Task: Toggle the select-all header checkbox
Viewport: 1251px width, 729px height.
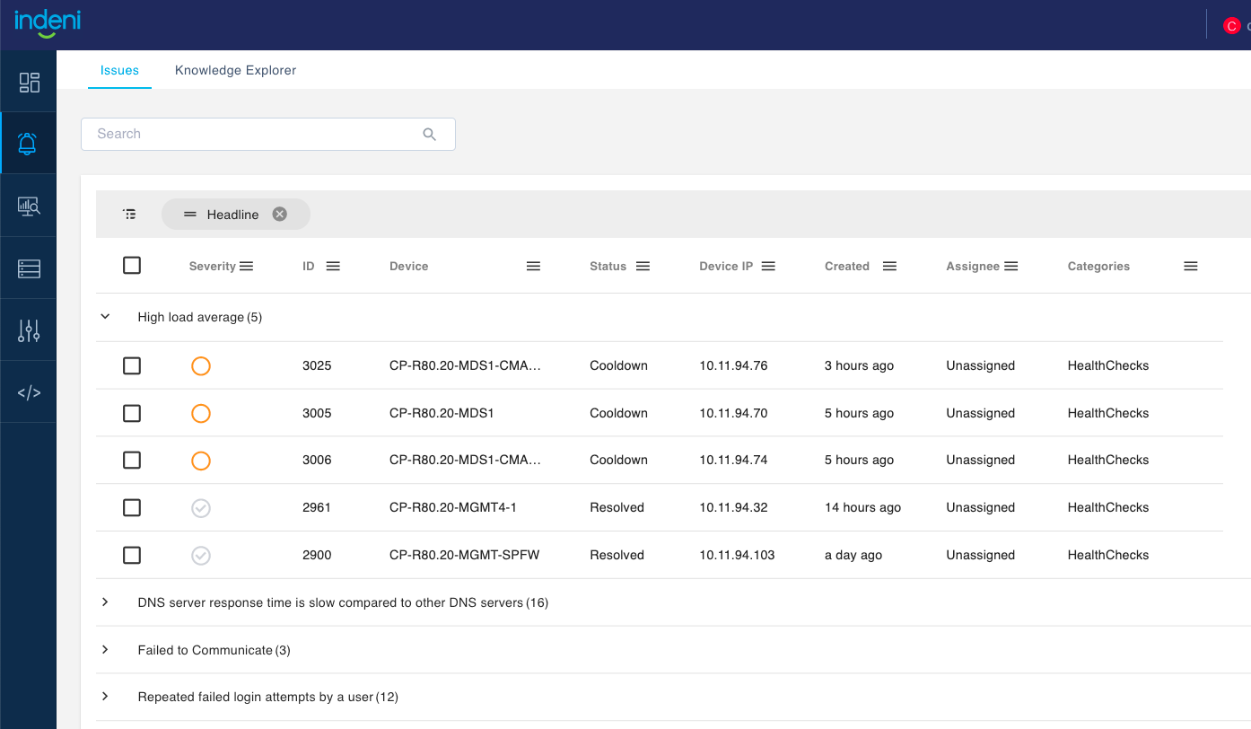Action: click(x=132, y=266)
